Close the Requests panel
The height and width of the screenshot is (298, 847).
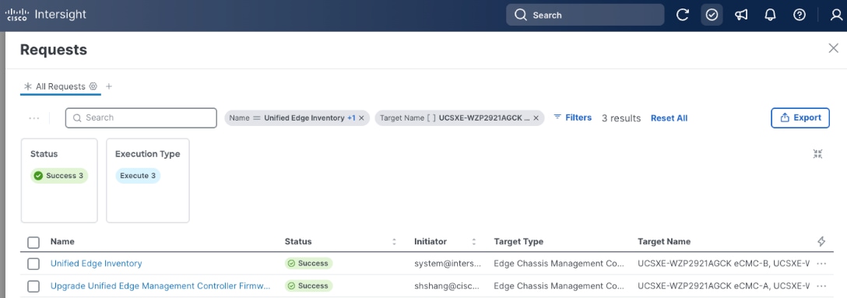pyautogui.click(x=834, y=48)
